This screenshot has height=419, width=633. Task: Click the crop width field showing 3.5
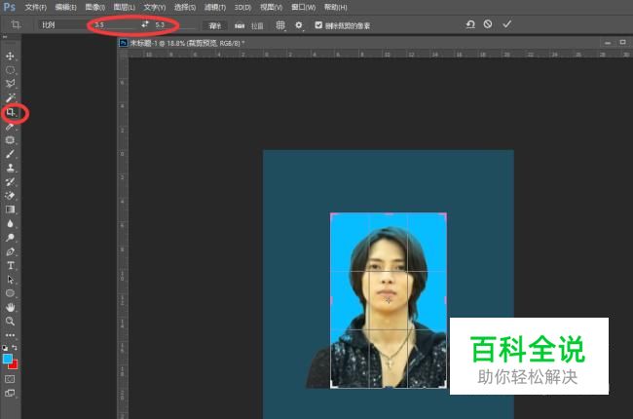click(x=114, y=25)
